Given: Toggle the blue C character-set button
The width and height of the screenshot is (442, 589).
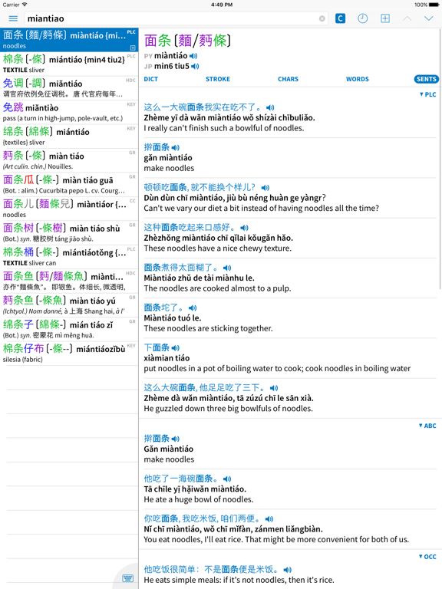Looking at the screenshot, I should 340,18.
